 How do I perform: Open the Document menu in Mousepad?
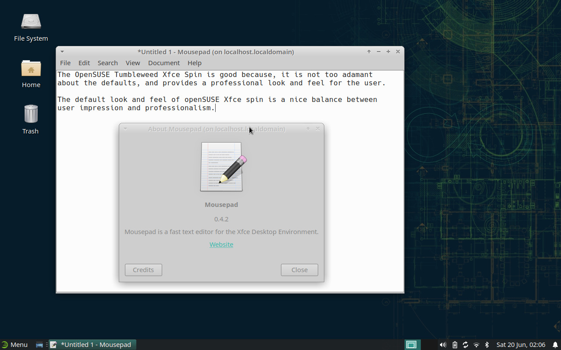point(164,63)
